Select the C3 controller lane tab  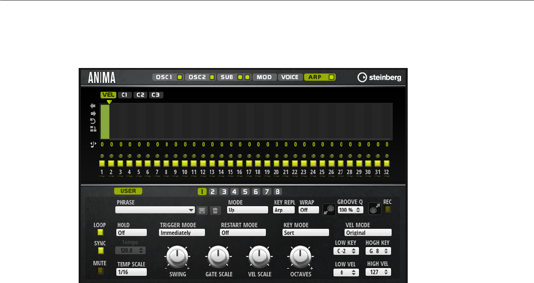pyautogui.click(x=156, y=95)
